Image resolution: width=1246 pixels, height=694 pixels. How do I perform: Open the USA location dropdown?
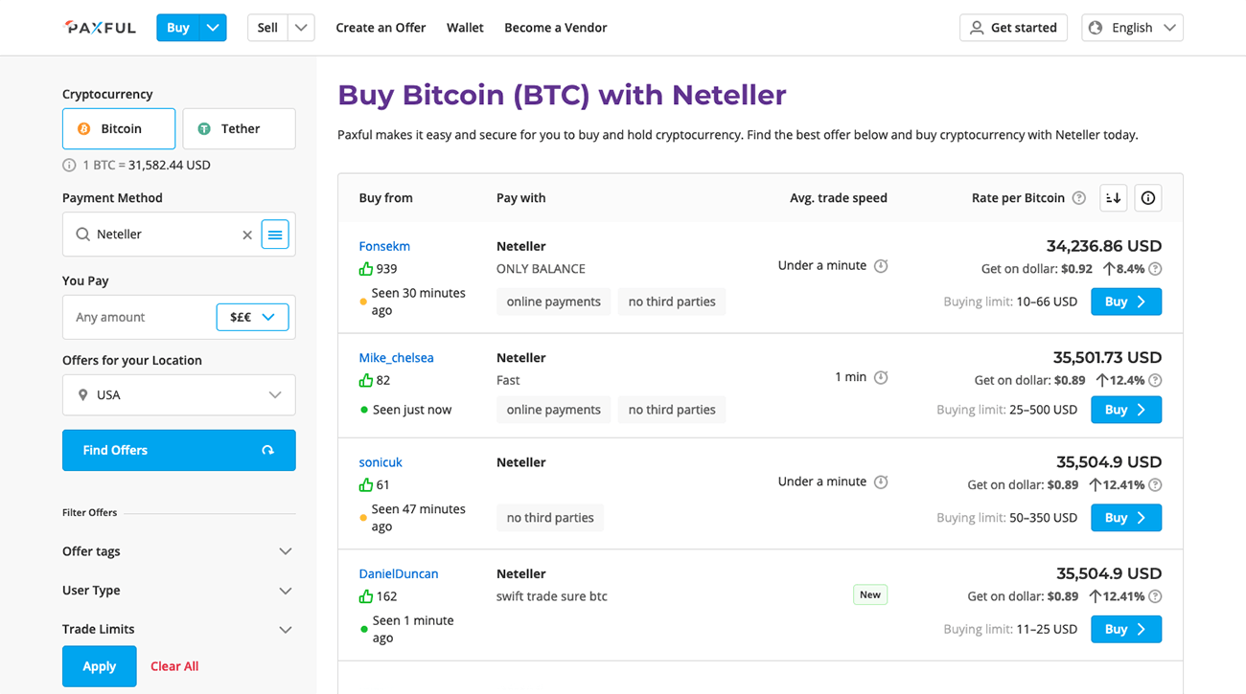[x=178, y=394]
